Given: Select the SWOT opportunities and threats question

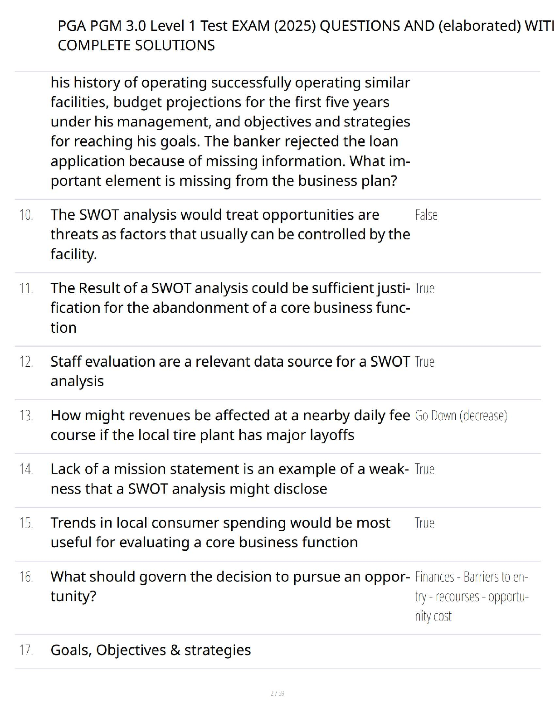Looking at the screenshot, I should pyautogui.click(x=230, y=234).
